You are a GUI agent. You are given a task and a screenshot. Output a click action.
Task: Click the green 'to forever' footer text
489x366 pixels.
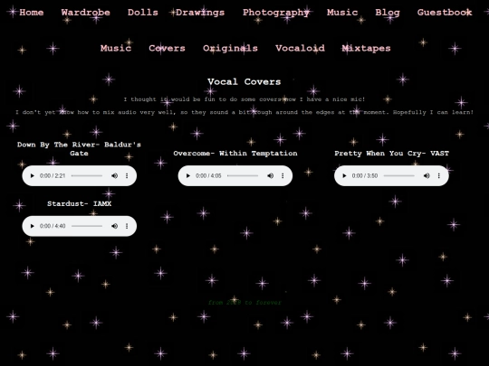(x=264, y=303)
